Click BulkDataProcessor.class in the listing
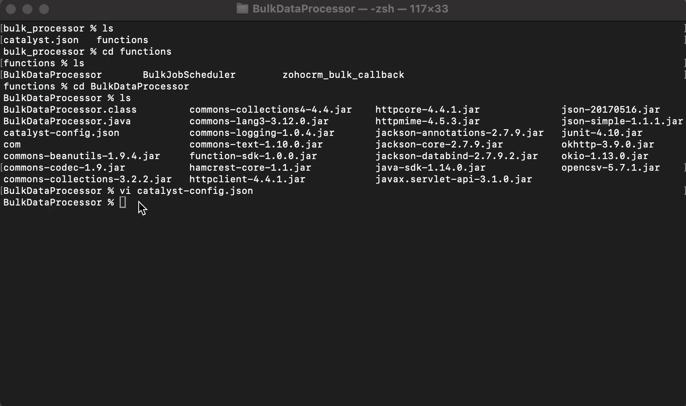The width and height of the screenshot is (686, 406). [x=70, y=110]
